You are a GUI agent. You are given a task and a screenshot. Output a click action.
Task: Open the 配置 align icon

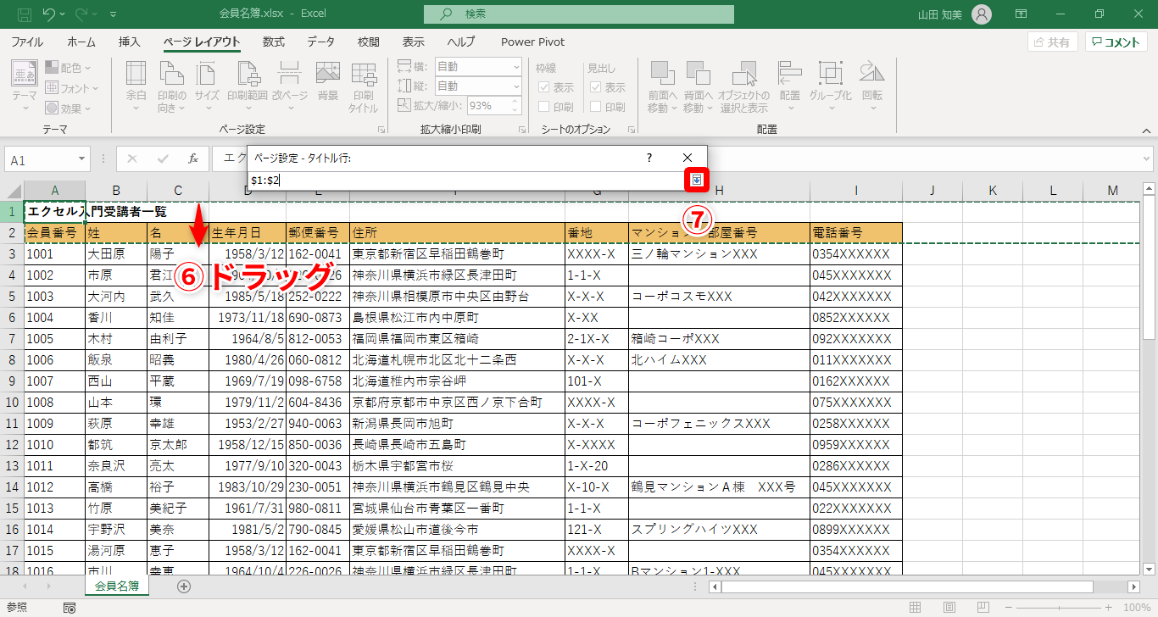click(x=790, y=87)
